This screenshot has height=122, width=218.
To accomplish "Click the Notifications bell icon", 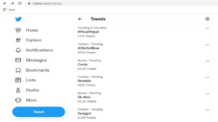I will pyautogui.click(x=18, y=50).
